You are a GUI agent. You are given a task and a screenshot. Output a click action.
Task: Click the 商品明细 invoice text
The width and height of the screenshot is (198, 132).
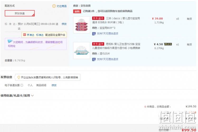click(41, 85)
